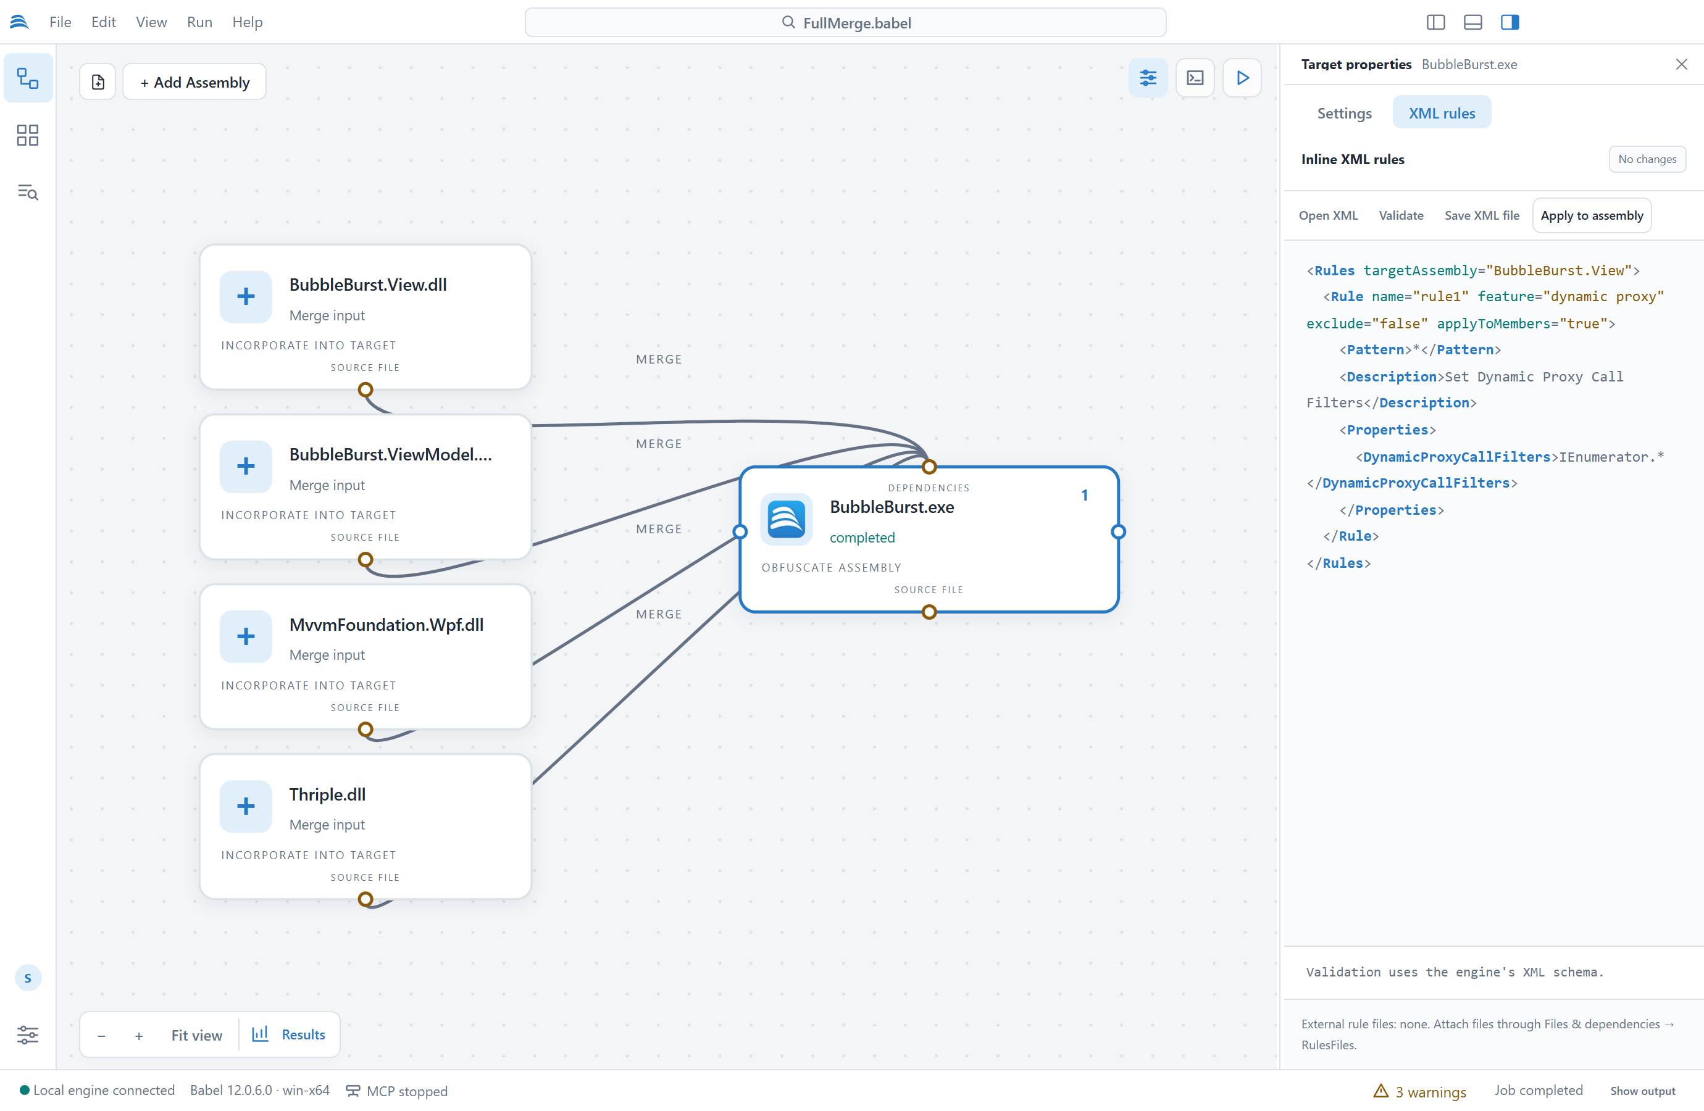Click the Fit view button
1704x1111 pixels.
click(197, 1035)
